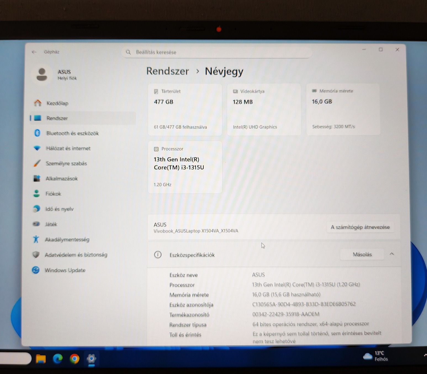Click the Eszközspecifikációk info icon
The width and height of the screenshot is (427, 374).
pos(158,254)
